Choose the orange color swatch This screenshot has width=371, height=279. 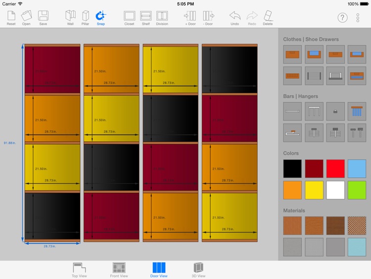[292, 190]
